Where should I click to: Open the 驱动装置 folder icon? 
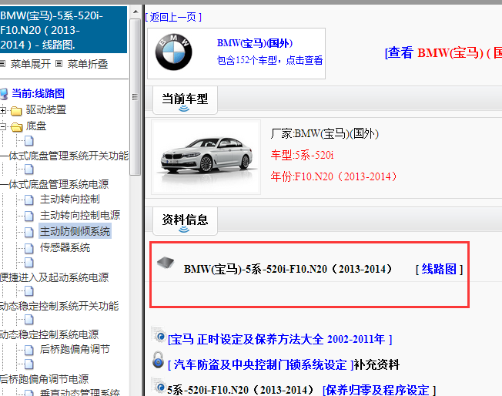pos(16,111)
